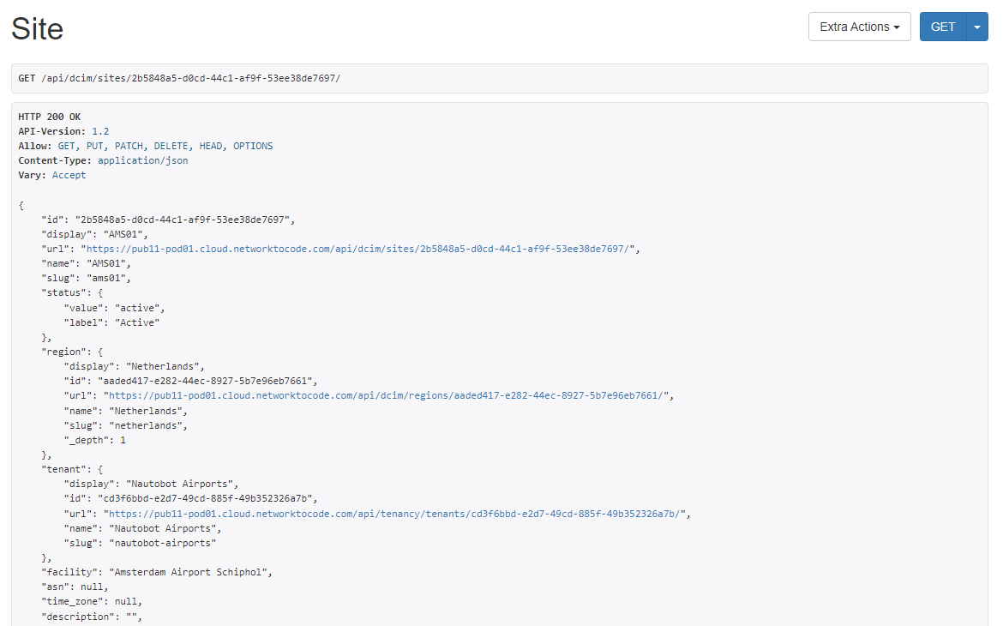Expand the caret next to GET button
1003x626 pixels.
coord(977,27)
